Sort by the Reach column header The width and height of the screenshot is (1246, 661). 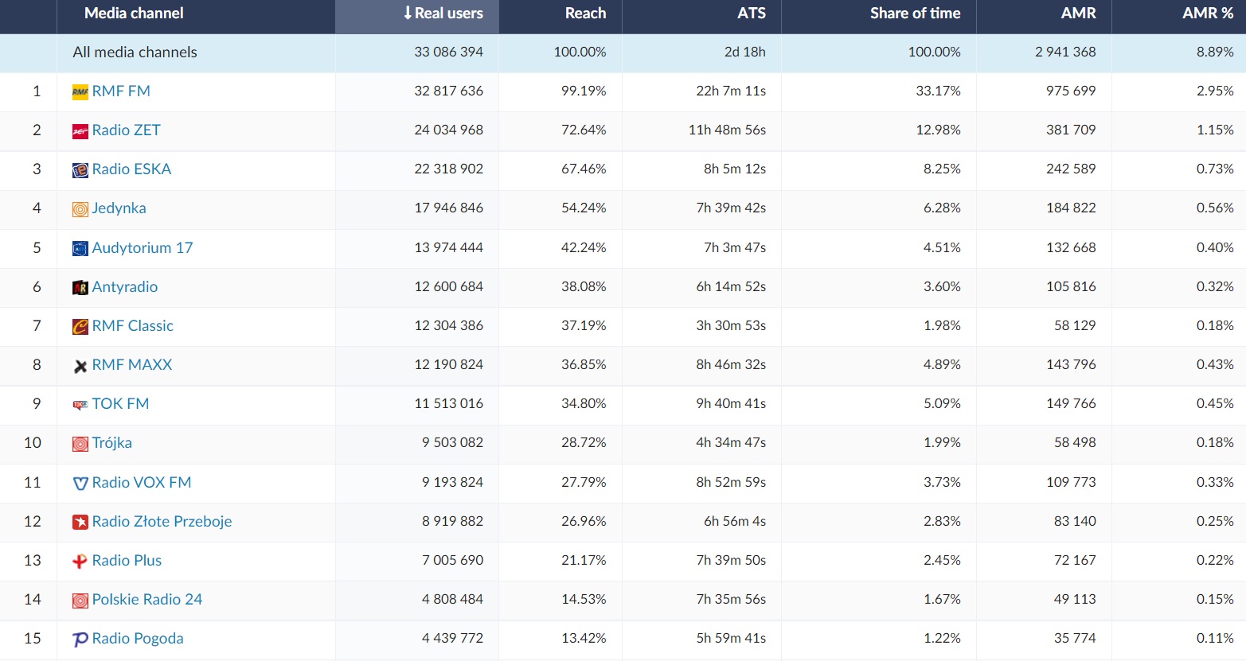coord(585,14)
